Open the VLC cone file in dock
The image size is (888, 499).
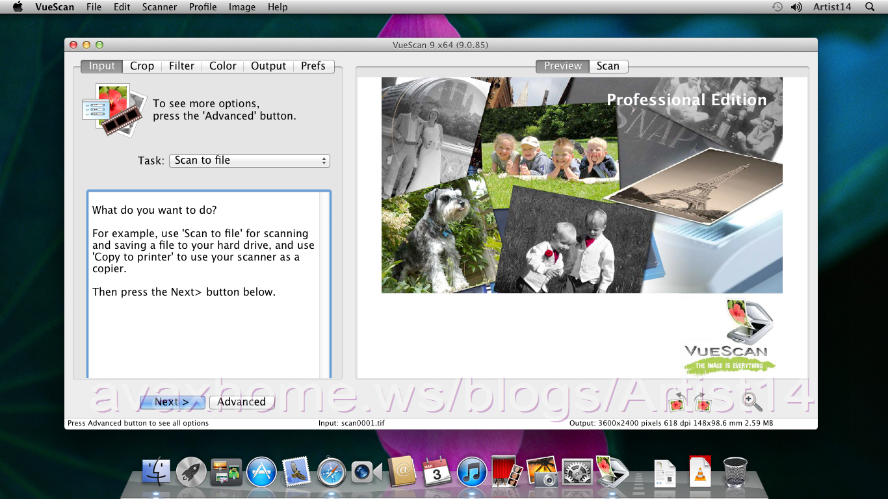(x=700, y=471)
